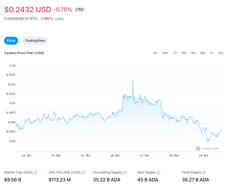This screenshot has width=228, height=187.
Task: Click the price spike peak on chart
Action: pos(133,80)
